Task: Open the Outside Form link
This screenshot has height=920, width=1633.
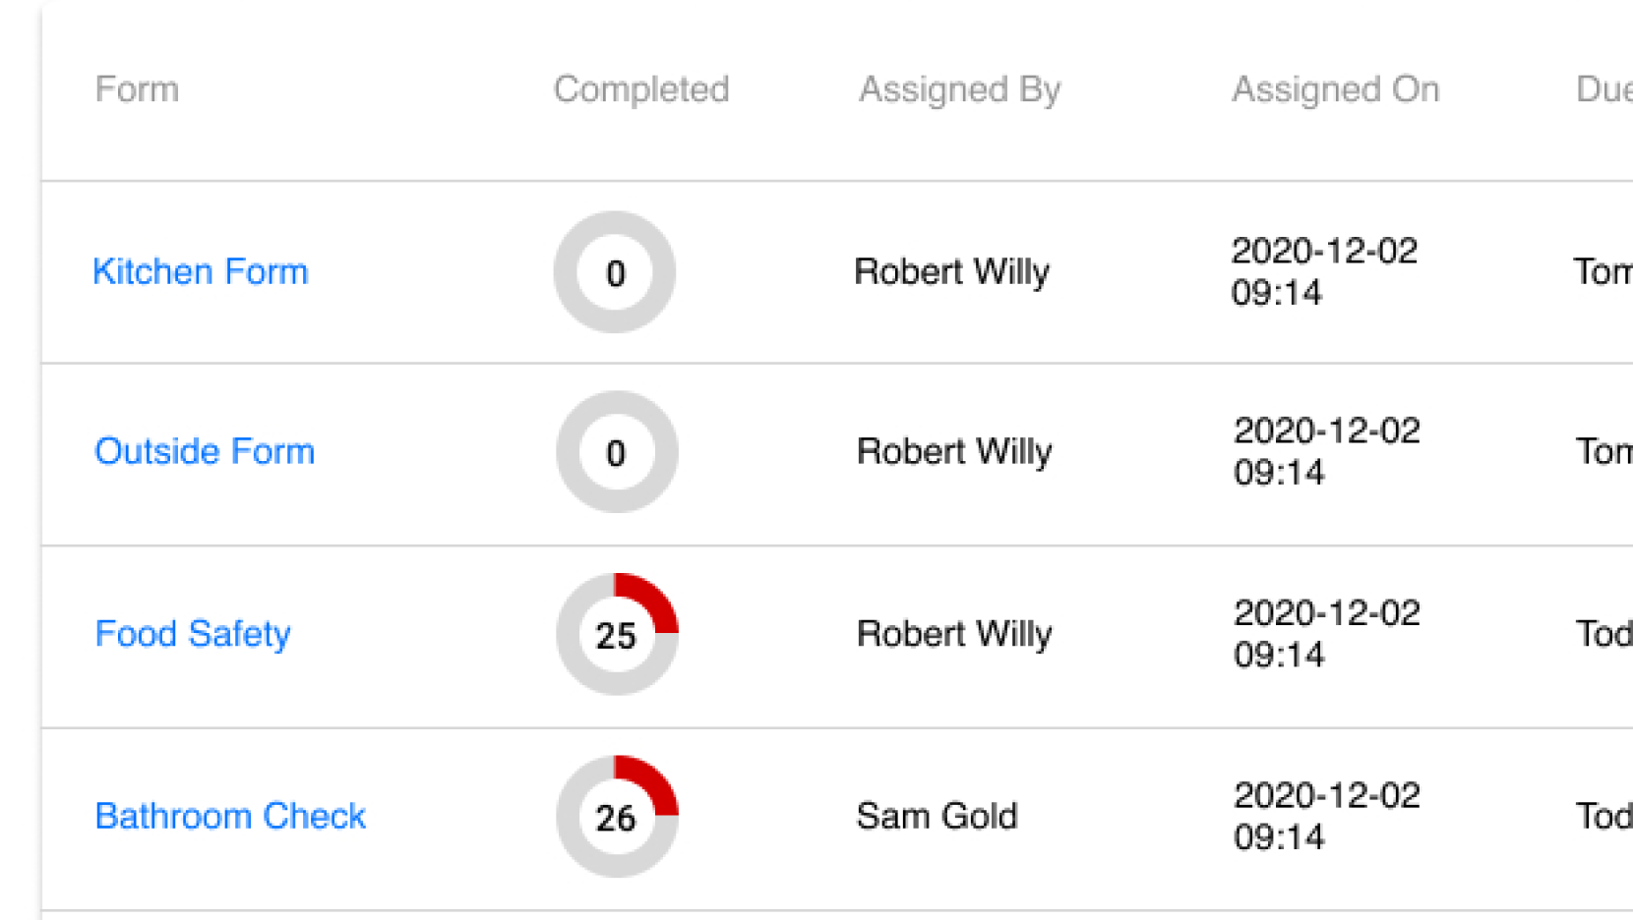Action: pyautogui.click(x=205, y=451)
